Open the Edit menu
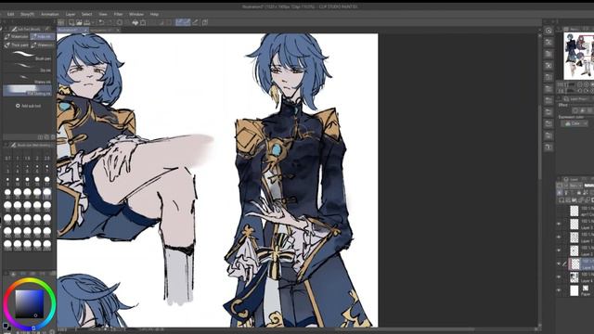The image size is (594, 334). click(x=10, y=15)
